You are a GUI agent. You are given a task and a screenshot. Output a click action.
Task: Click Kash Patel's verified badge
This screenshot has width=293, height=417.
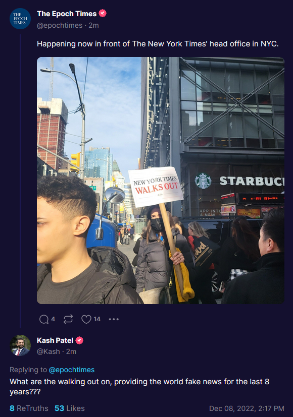tap(79, 340)
